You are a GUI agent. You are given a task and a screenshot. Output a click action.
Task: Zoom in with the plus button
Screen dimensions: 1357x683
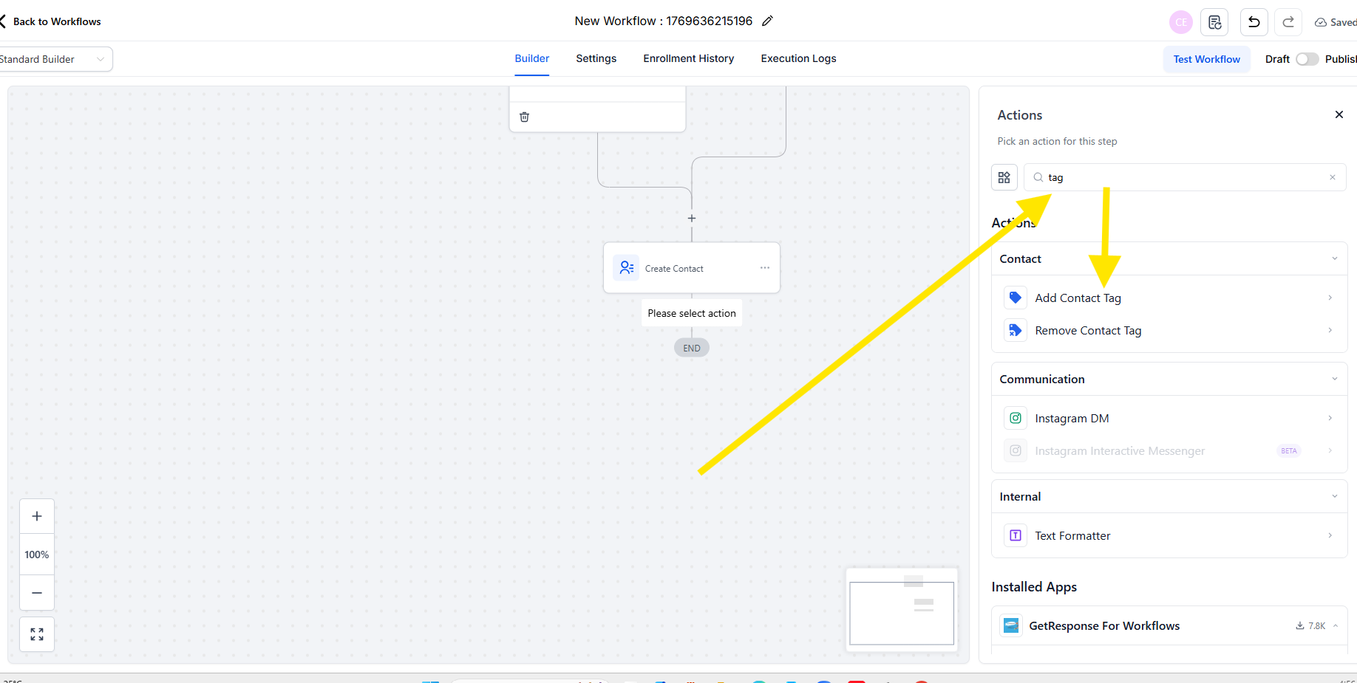37,516
